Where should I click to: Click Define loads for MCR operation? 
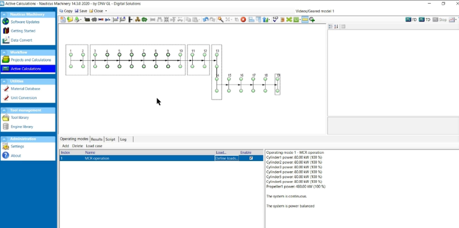227,158
